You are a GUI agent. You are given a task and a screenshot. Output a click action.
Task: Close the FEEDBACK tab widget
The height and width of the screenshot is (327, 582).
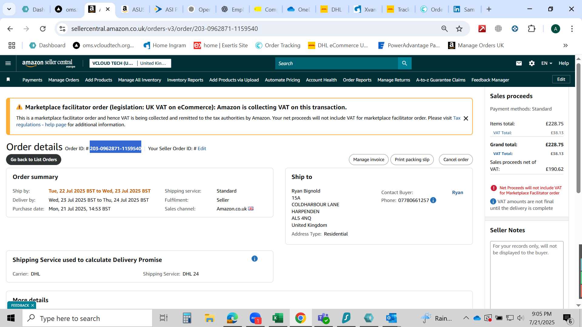(x=32, y=306)
